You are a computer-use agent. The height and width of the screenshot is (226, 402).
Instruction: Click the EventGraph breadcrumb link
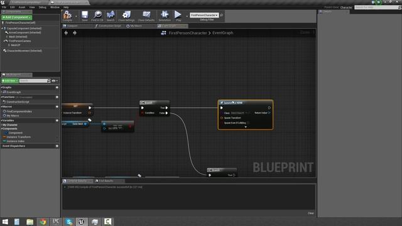click(222, 33)
